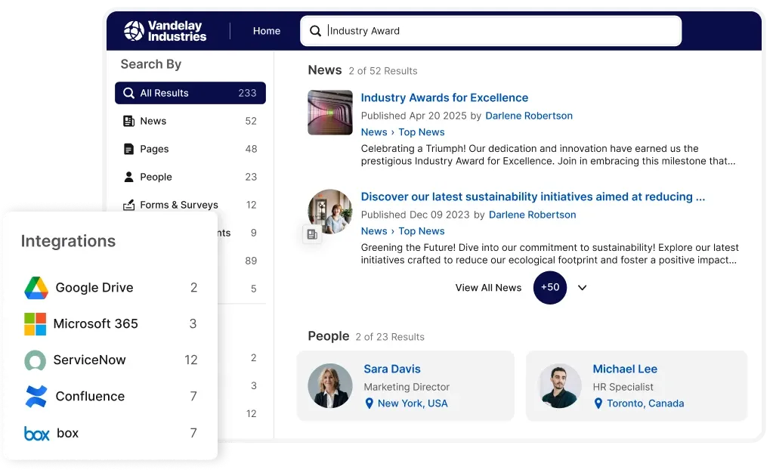The height and width of the screenshot is (473, 773).
Task: Click the View All News button
Action: (487, 288)
